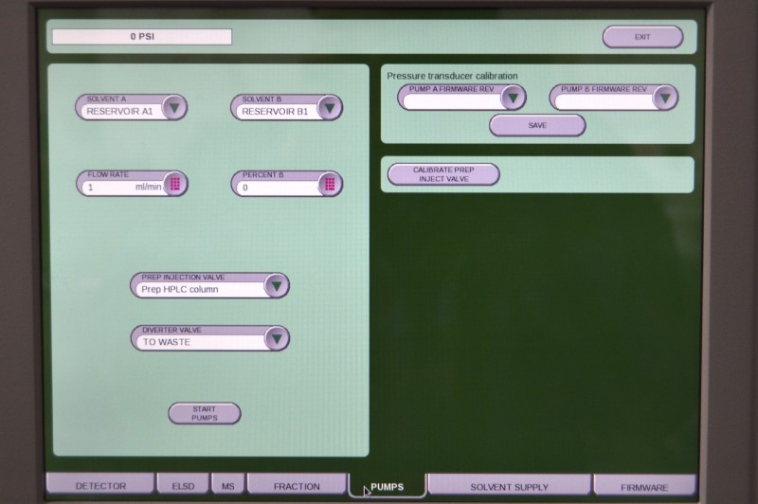This screenshot has width=758, height=504.
Task: Expand the Solvent A reservoir dropdown
Action: point(173,108)
